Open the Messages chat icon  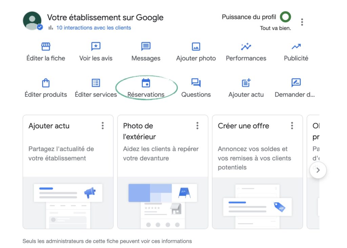pyautogui.click(x=146, y=46)
